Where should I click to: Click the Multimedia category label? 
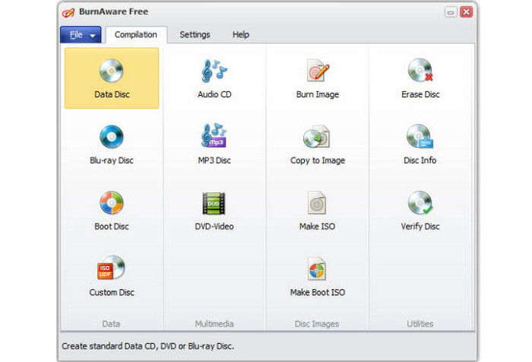tap(214, 324)
